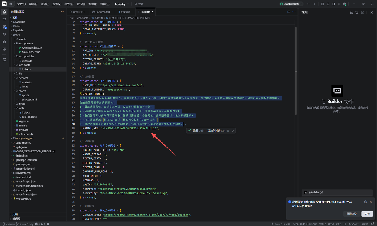Click 点击重启以更新 update button
This screenshot has width=377, height=226.
[x=291, y=4]
